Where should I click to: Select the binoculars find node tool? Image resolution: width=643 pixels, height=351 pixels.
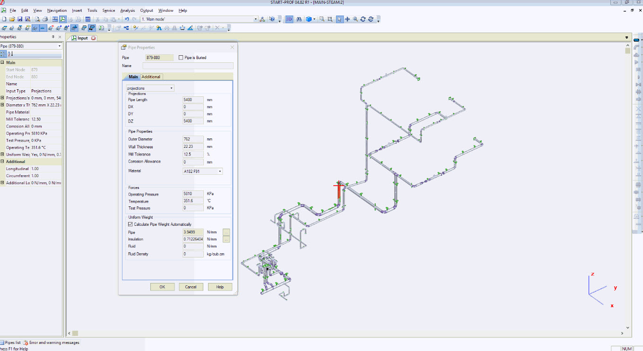(x=299, y=19)
